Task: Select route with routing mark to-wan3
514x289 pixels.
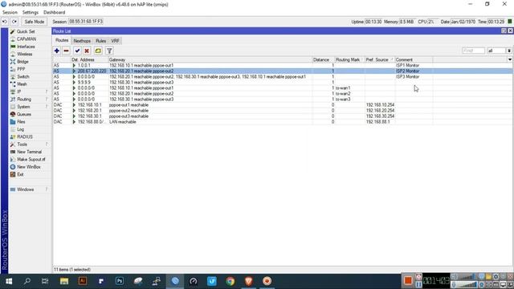Action: [x=282, y=100]
